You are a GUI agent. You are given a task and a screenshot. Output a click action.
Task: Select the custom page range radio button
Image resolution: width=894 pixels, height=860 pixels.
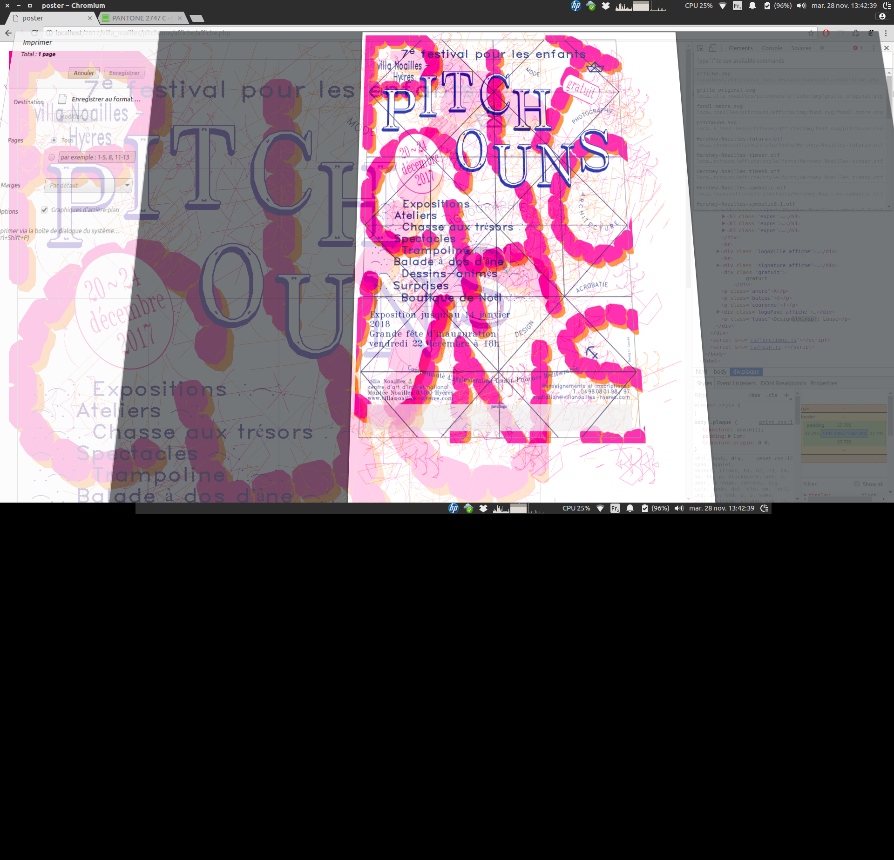52,157
